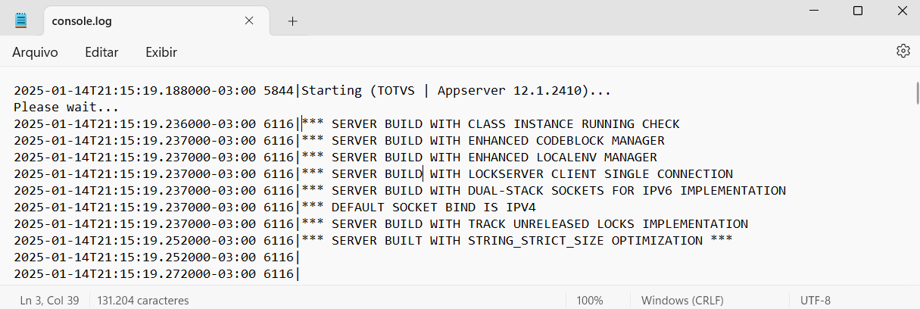Click the UTF-8 encoding indicator

point(816,300)
